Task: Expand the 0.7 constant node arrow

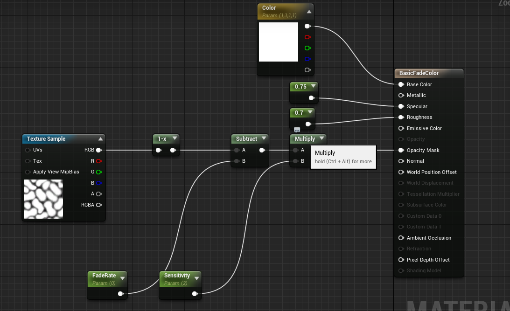Action: point(310,112)
